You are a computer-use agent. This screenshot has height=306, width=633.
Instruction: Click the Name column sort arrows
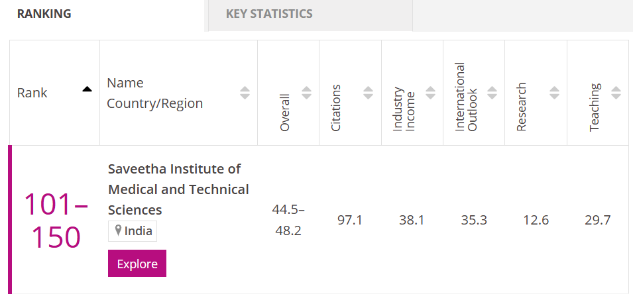245,93
